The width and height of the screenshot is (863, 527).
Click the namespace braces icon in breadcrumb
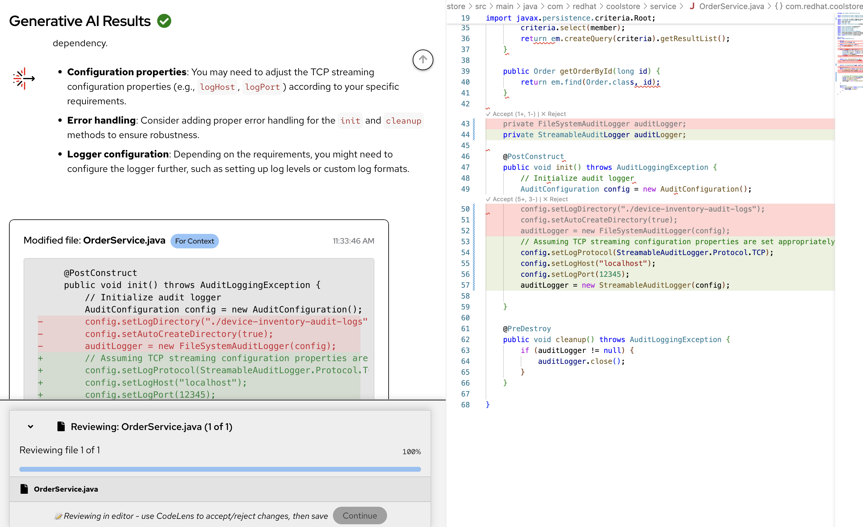[x=778, y=6]
